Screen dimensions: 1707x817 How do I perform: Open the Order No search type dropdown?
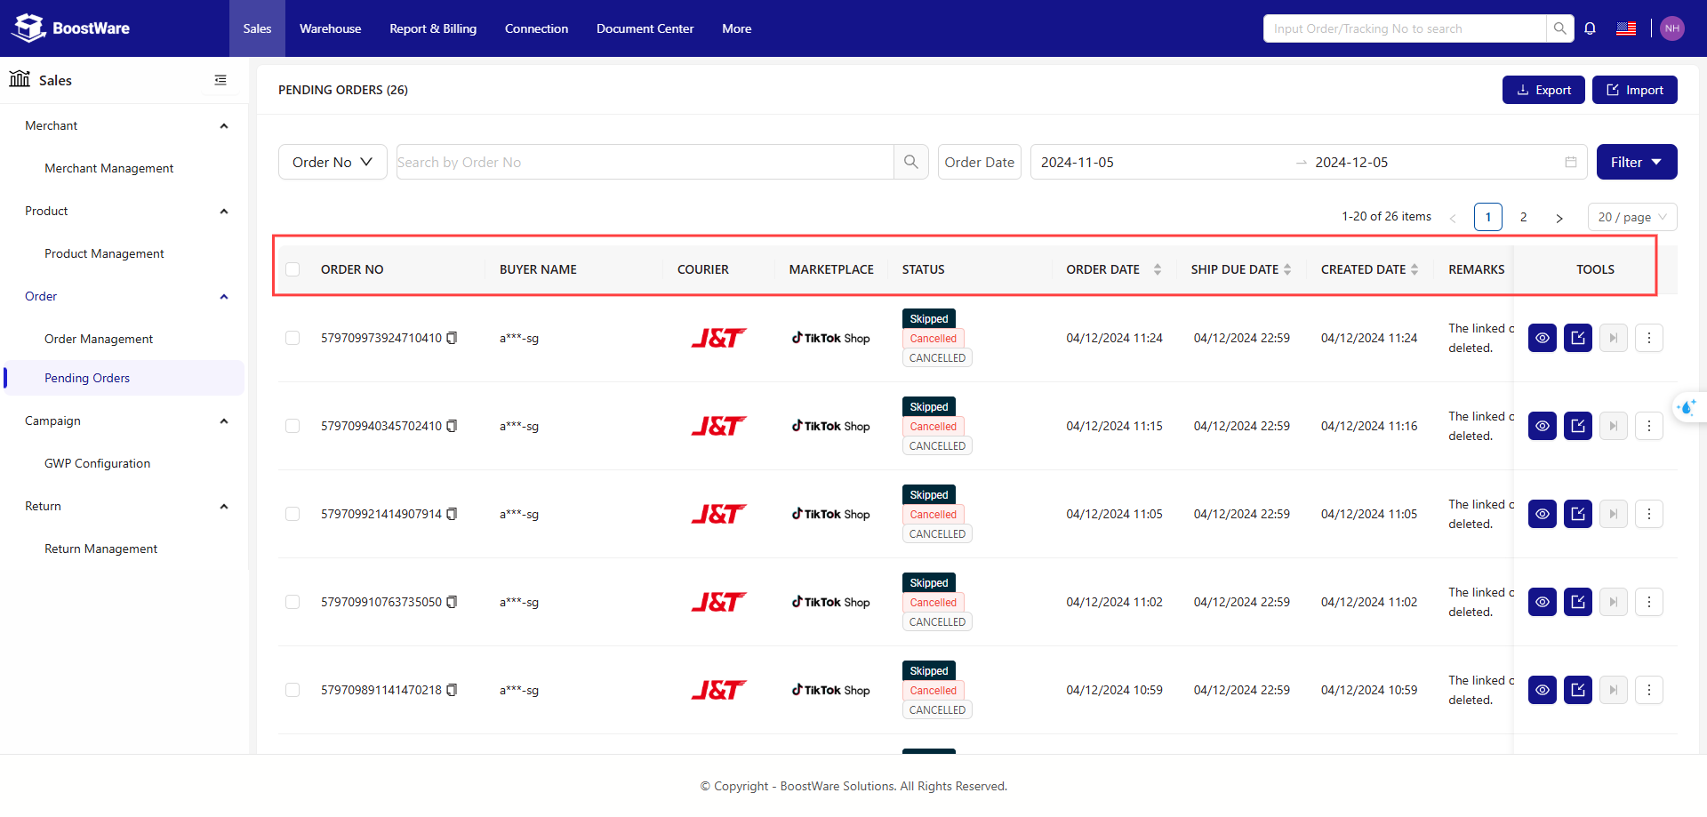click(333, 162)
